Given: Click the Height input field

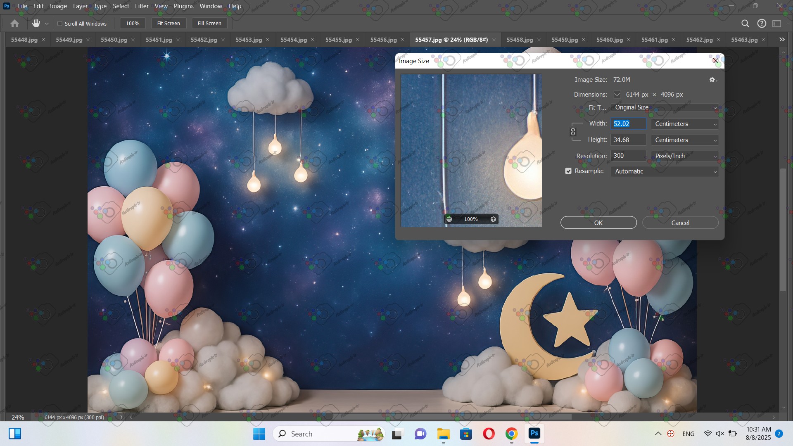Looking at the screenshot, I should pyautogui.click(x=628, y=140).
